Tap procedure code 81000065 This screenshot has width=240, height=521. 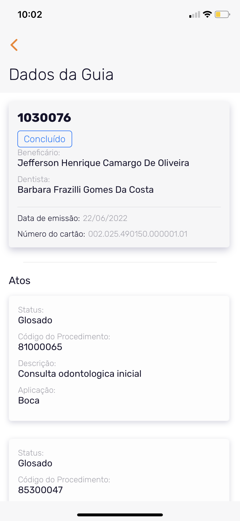click(40, 347)
